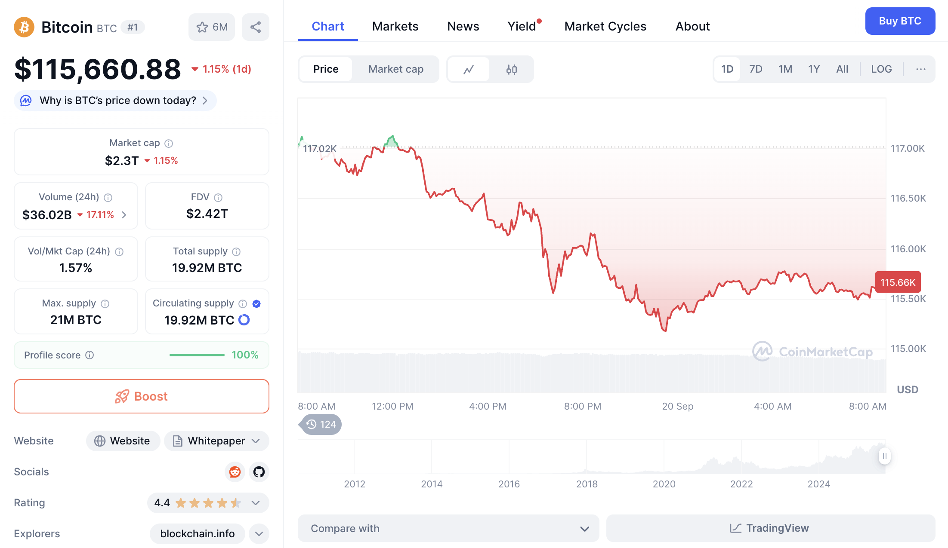Open the Yield tab
The width and height of the screenshot is (948, 548).
522,27
